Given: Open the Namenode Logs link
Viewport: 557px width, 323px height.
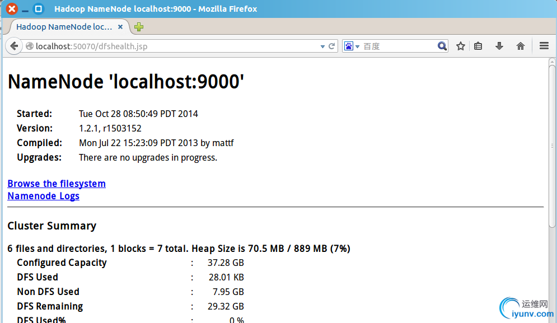Looking at the screenshot, I should point(43,196).
